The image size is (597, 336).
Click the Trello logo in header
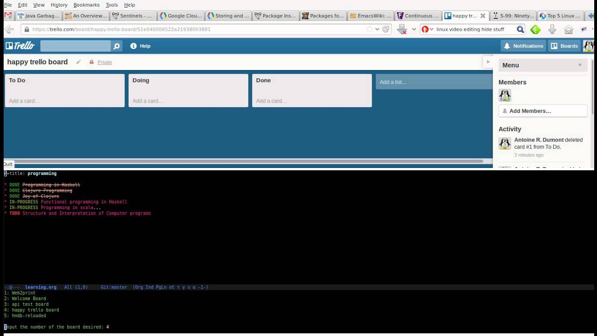pyautogui.click(x=20, y=46)
